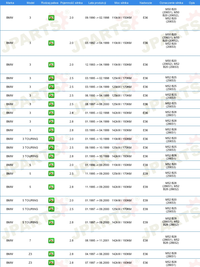
Task: Select production date 08.1995 -> 11.2001
Action: pyautogui.click(x=97, y=241)
